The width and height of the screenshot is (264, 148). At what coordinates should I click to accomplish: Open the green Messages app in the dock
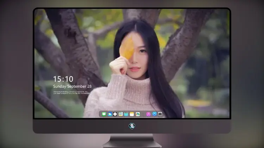[104, 114]
